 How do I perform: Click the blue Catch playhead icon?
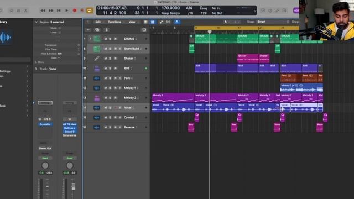[177, 22]
